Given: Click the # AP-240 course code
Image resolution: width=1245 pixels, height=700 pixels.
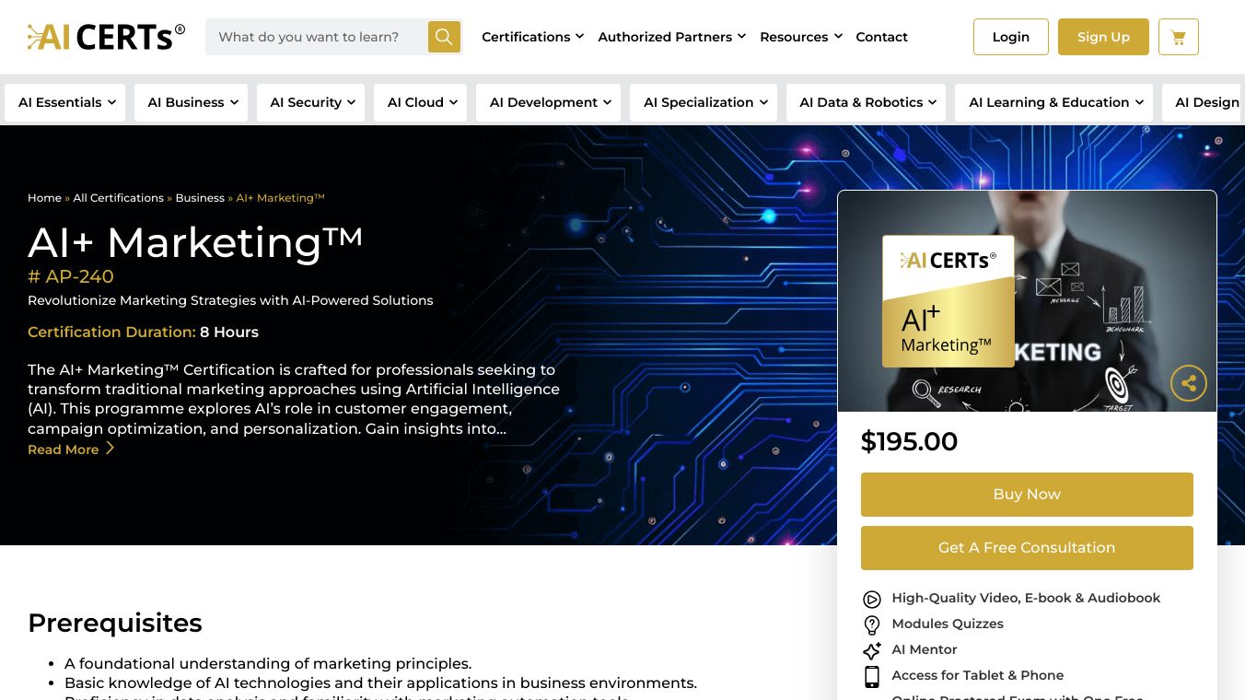Looking at the screenshot, I should pos(71,276).
